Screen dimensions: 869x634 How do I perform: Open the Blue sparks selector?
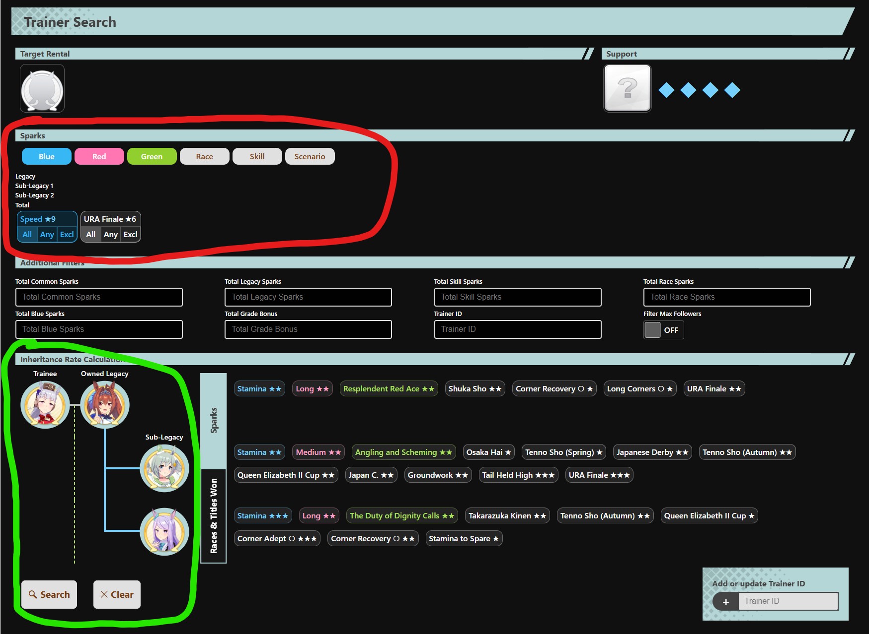click(x=47, y=156)
